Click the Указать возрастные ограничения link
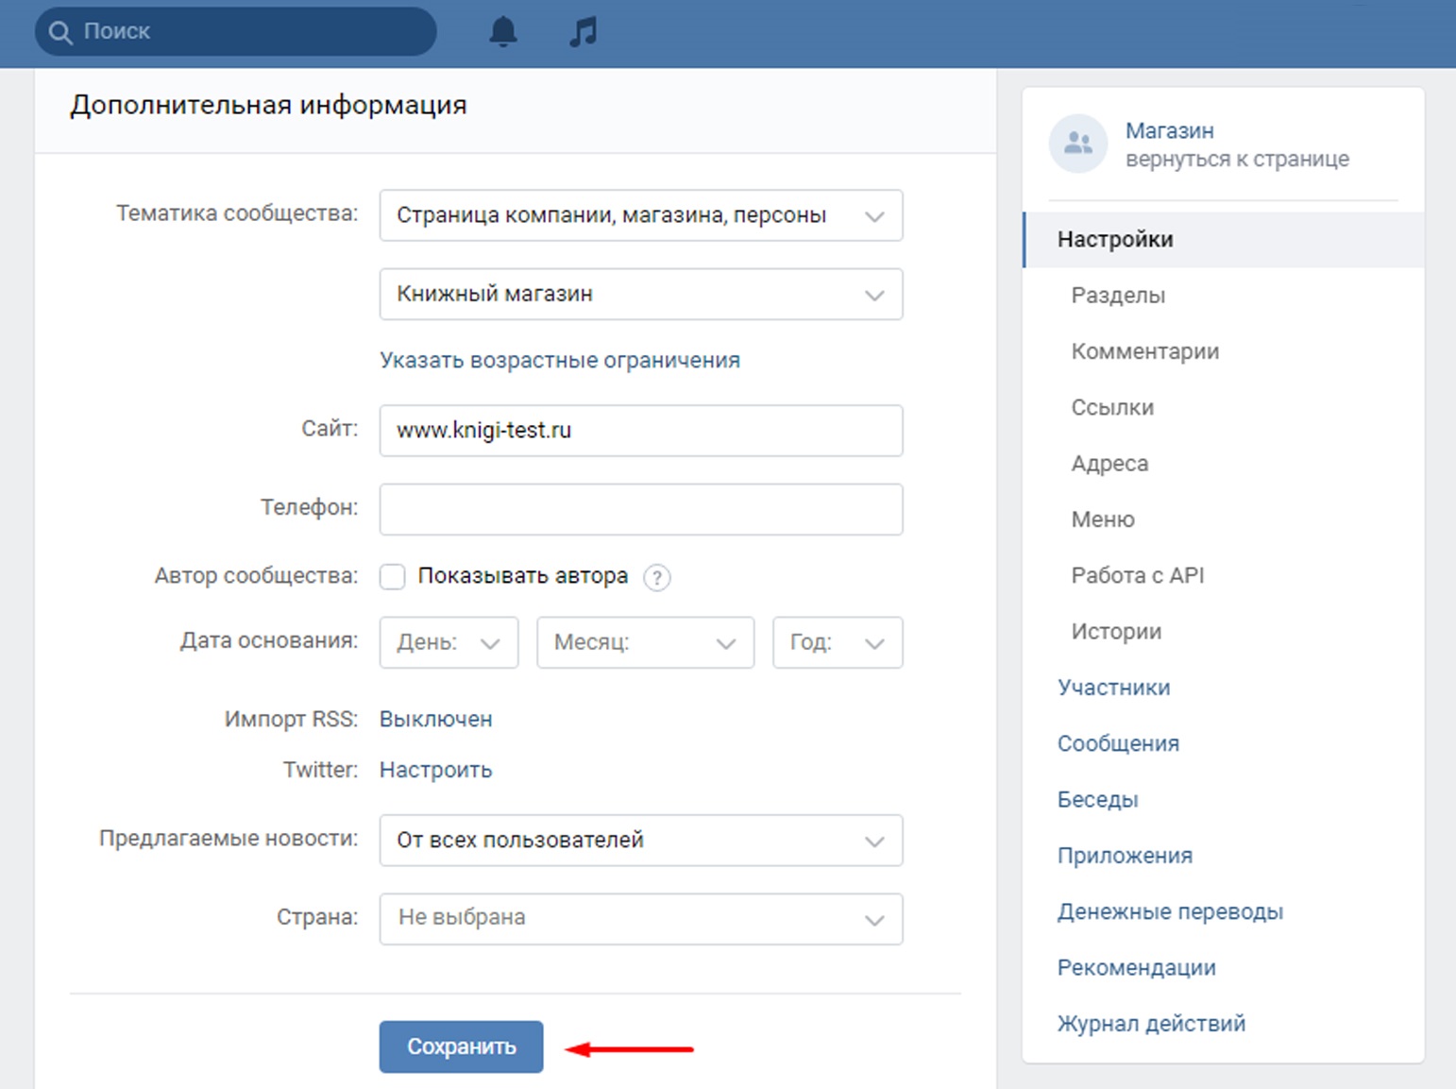The image size is (1456, 1089). pos(560,361)
